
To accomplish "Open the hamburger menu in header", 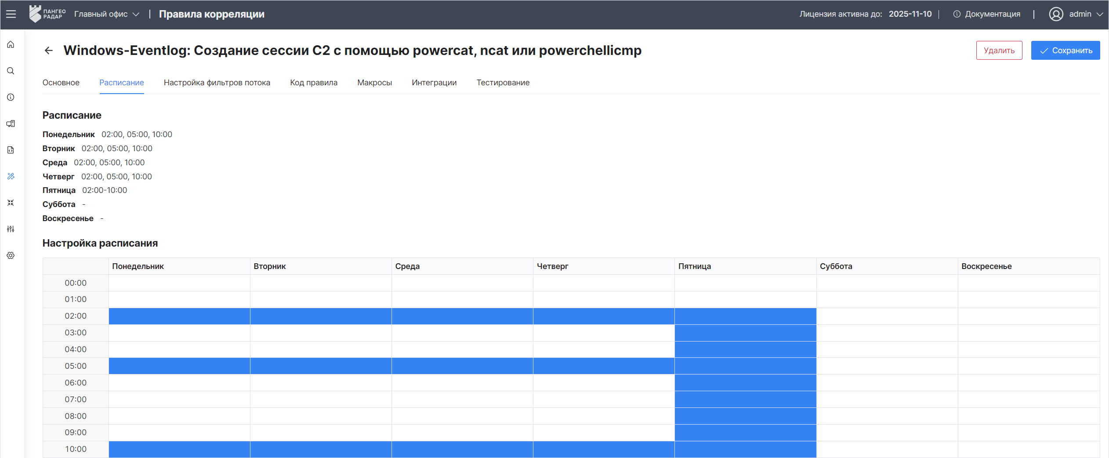I will pyautogui.click(x=11, y=14).
